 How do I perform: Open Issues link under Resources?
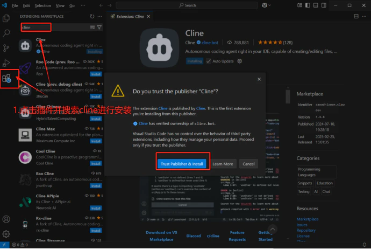coord(302,225)
